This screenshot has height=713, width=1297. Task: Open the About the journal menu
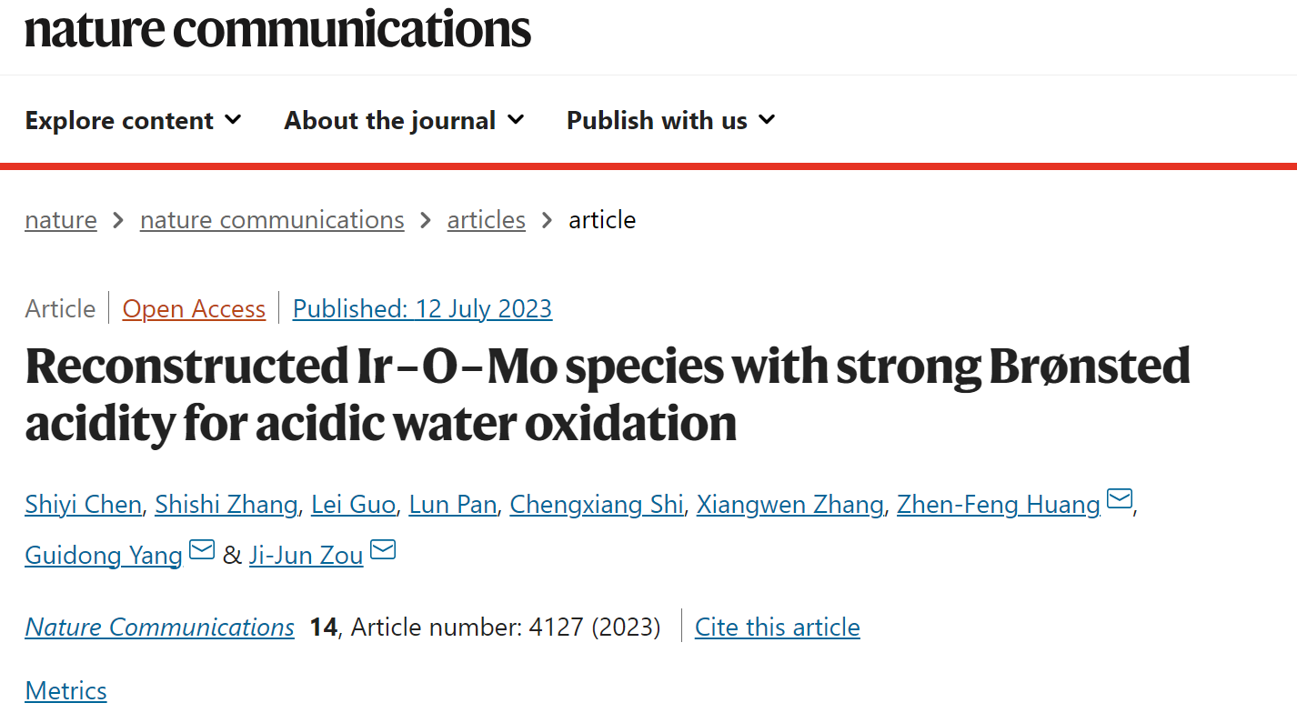coord(405,120)
